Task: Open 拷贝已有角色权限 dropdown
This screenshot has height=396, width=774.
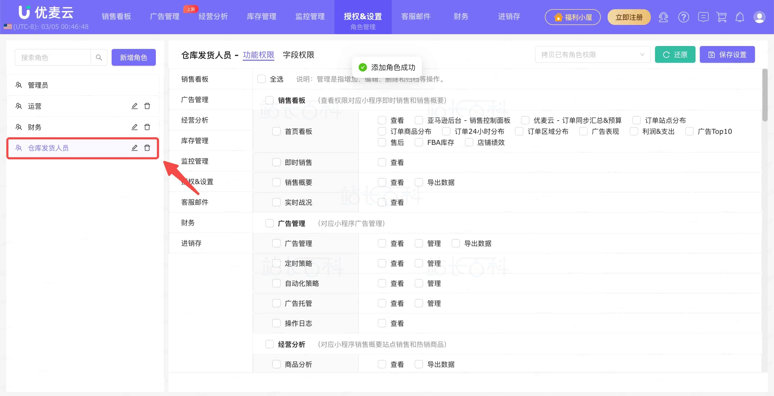Action: click(x=592, y=55)
